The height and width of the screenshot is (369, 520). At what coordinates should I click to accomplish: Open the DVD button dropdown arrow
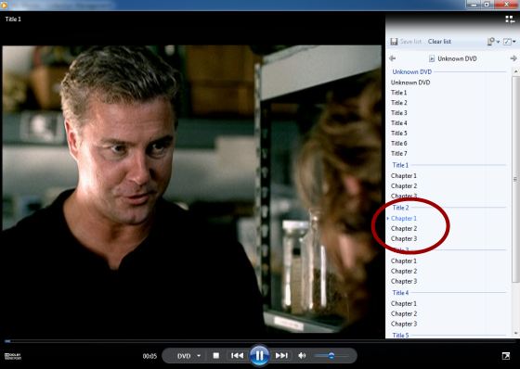point(199,356)
